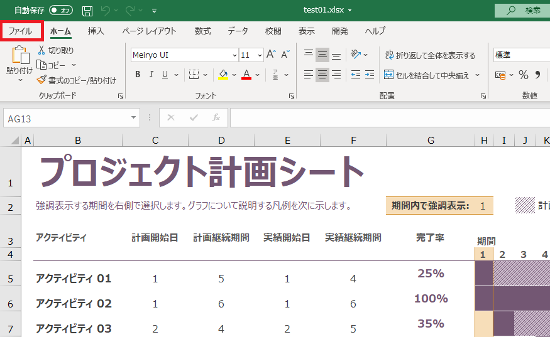Open the Name Box dropdown arrow
Viewport: 550px width, 337px height.
[x=133, y=118]
